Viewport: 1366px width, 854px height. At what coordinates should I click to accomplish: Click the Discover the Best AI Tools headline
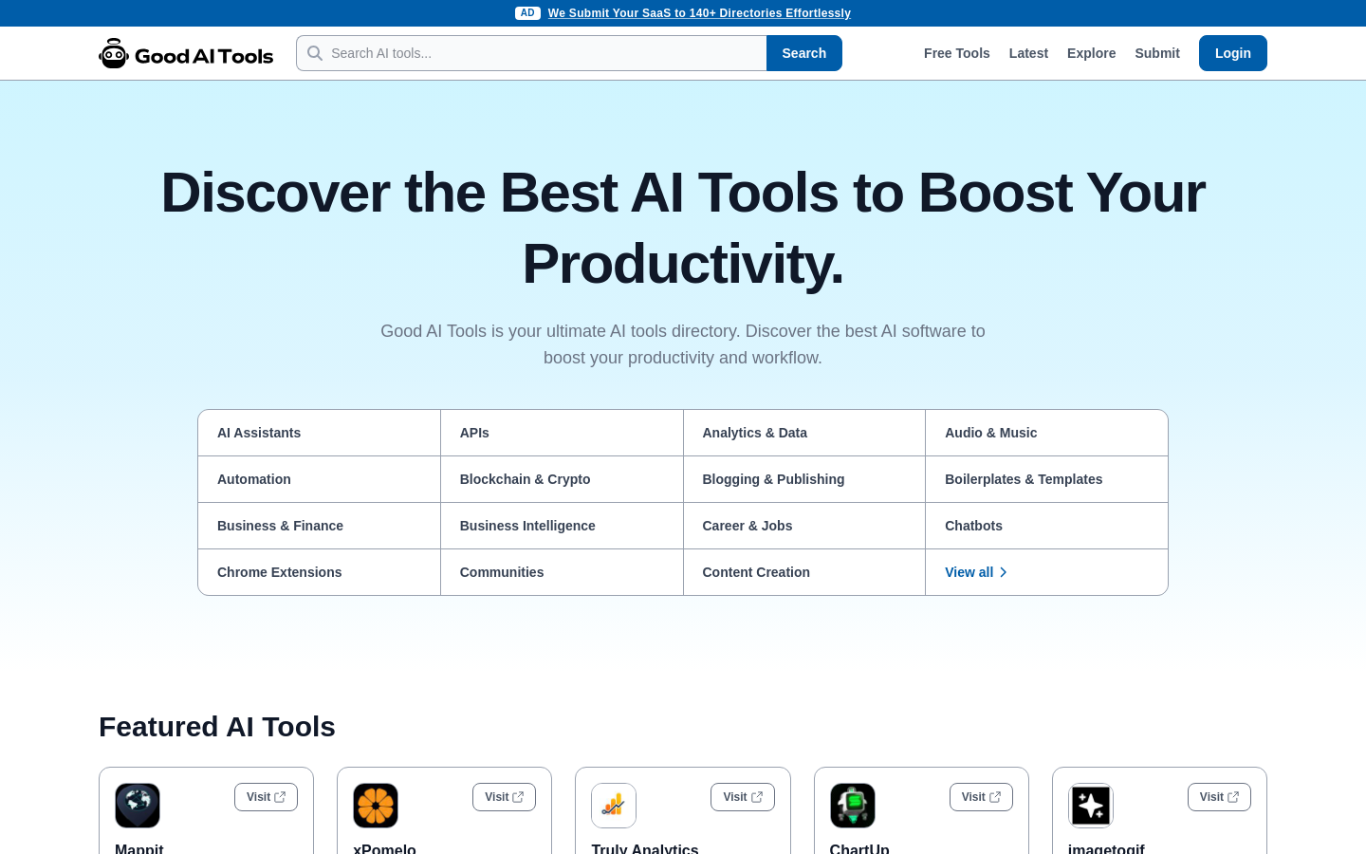coord(683,228)
